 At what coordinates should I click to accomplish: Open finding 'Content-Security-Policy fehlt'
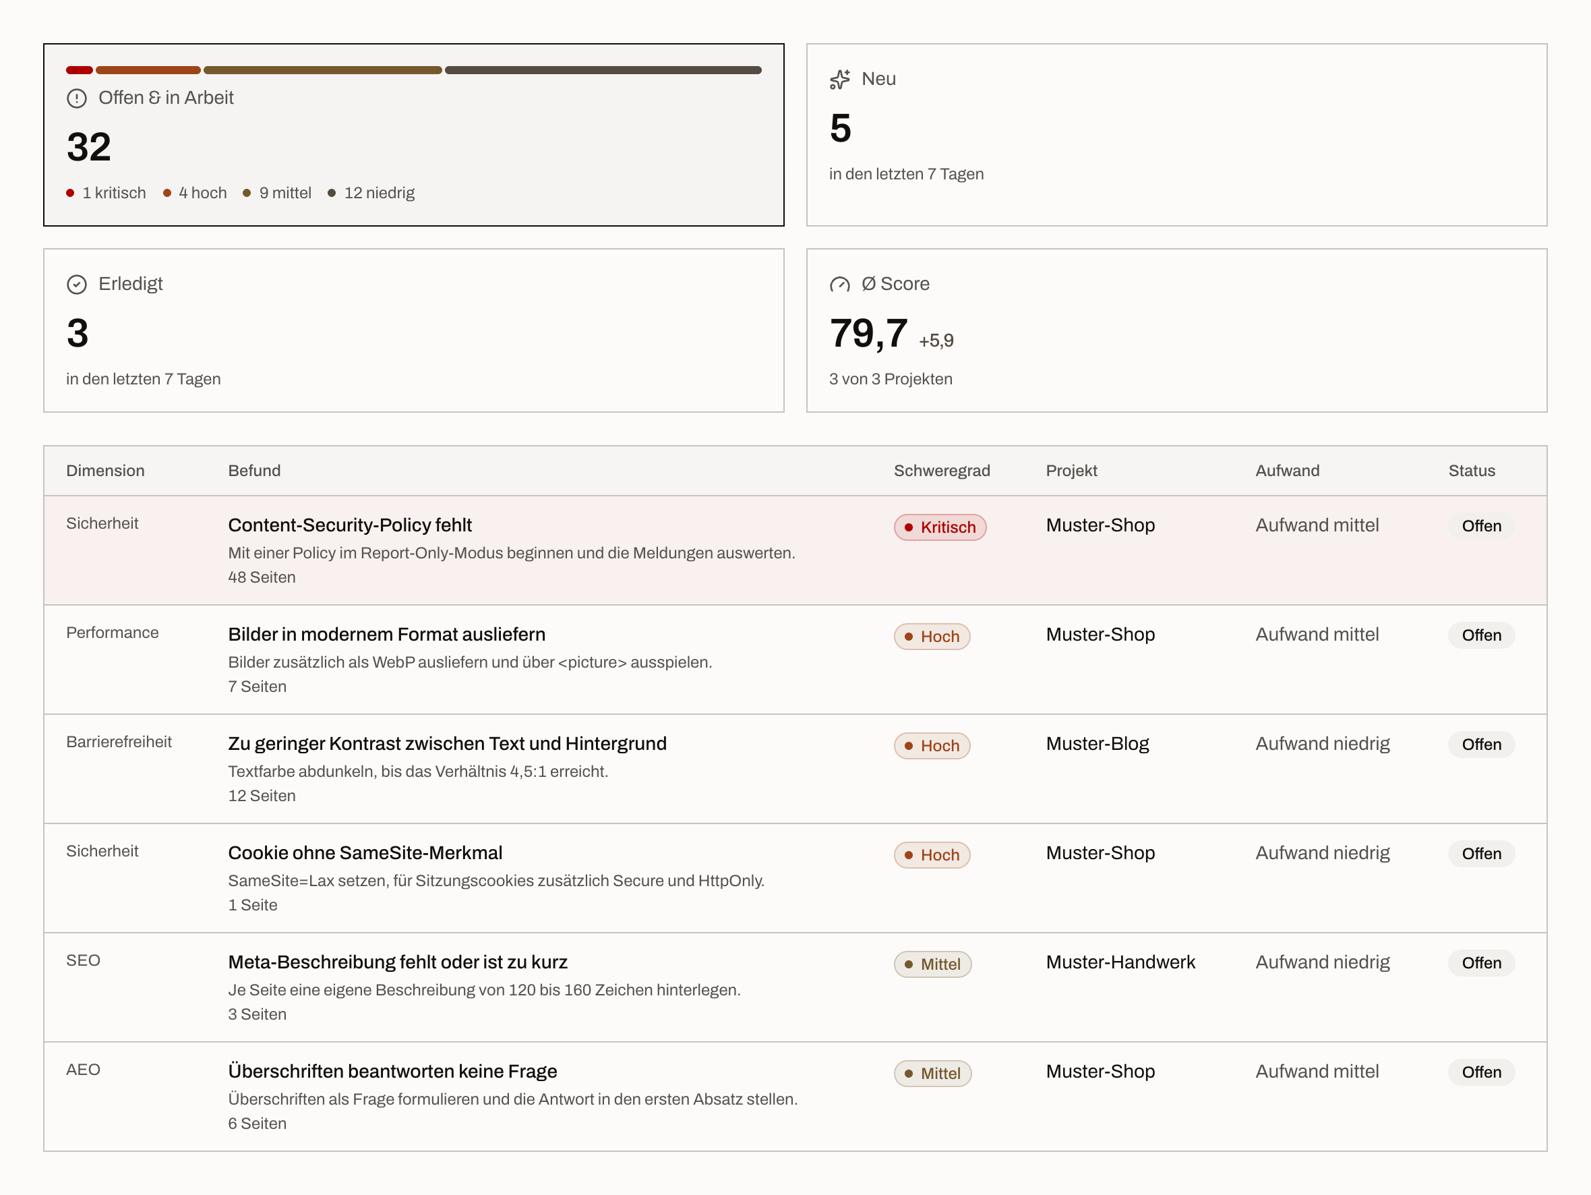point(350,525)
